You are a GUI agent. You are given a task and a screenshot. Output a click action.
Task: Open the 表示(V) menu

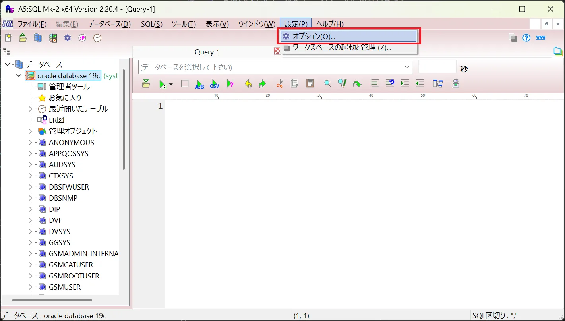click(217, 24)
